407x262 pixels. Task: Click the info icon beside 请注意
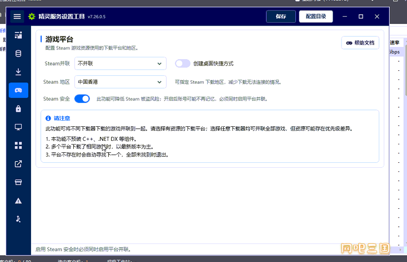48,119
